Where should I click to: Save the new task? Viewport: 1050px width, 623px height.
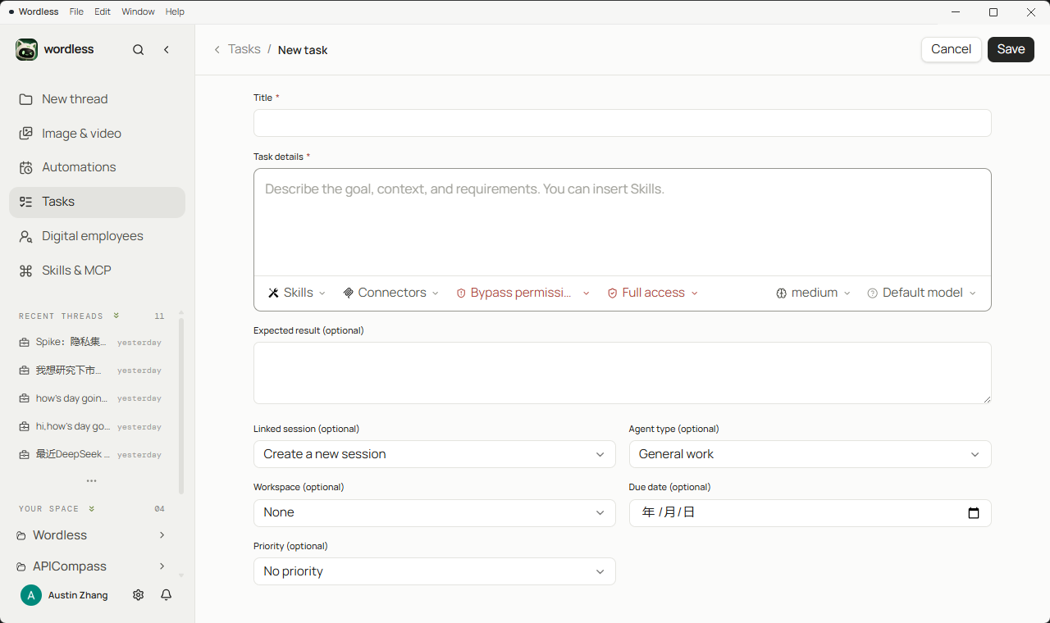coord(1011,49)
